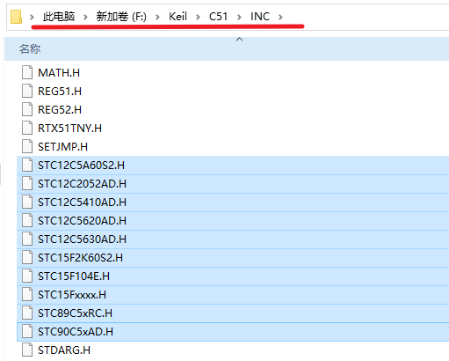The height and width of the screenshot is (361, 449).
Task: Select the file name STC15F2K60S2.H
Action: coord(81,258)
